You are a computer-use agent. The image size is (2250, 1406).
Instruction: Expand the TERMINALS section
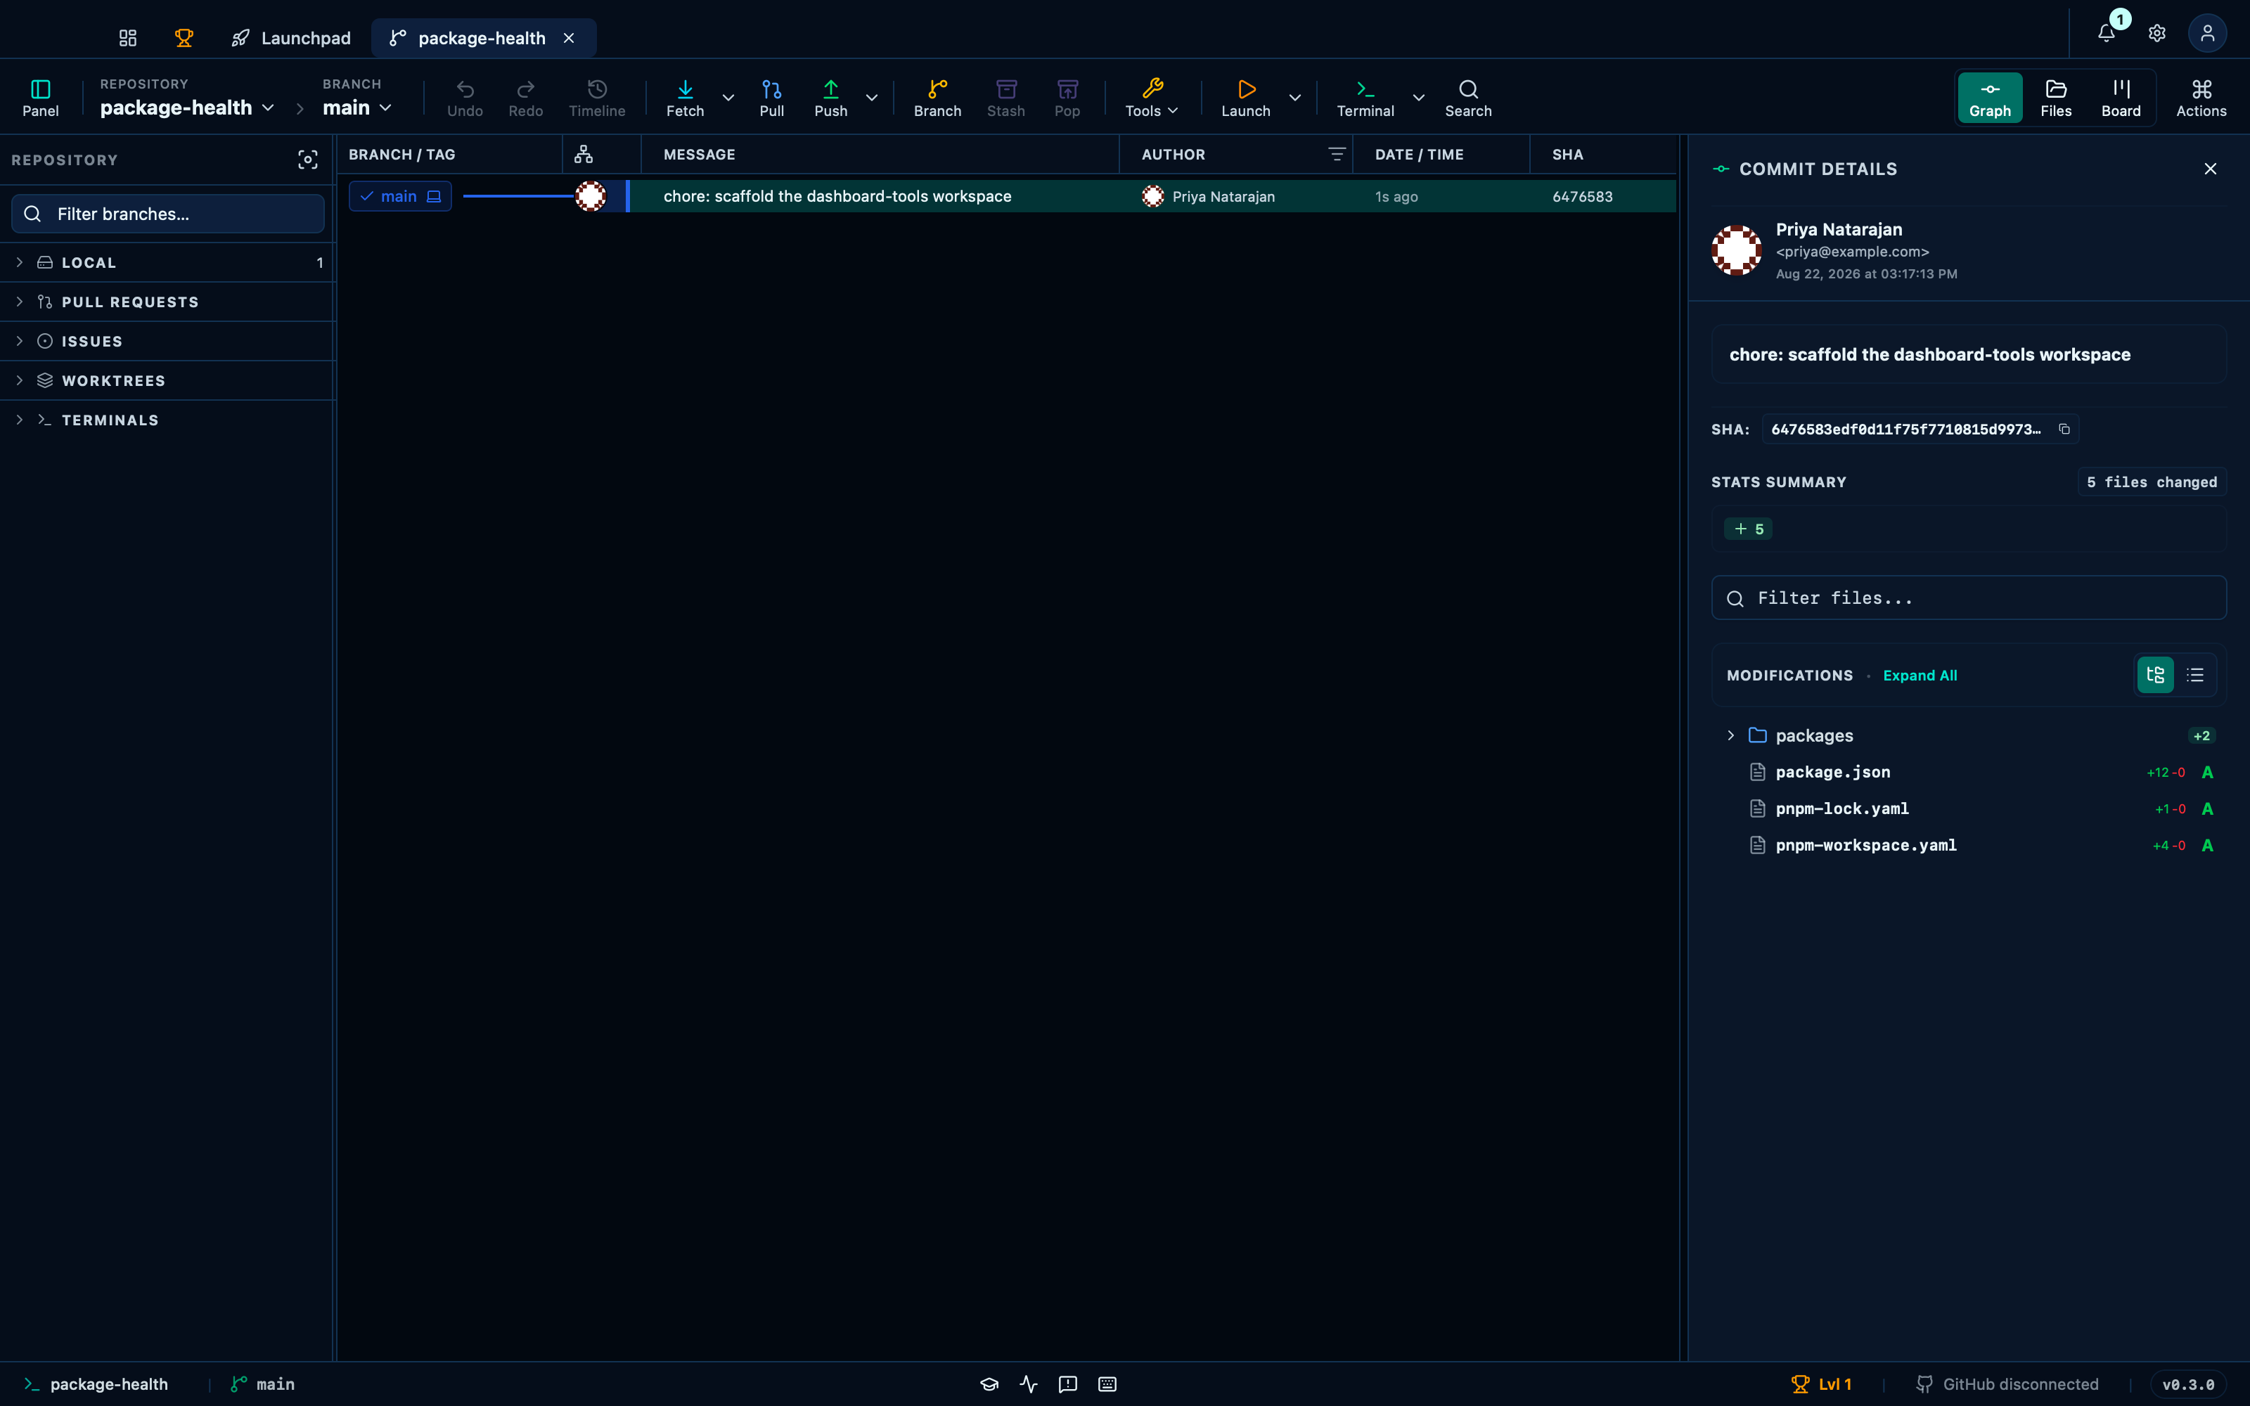point(167,420)
